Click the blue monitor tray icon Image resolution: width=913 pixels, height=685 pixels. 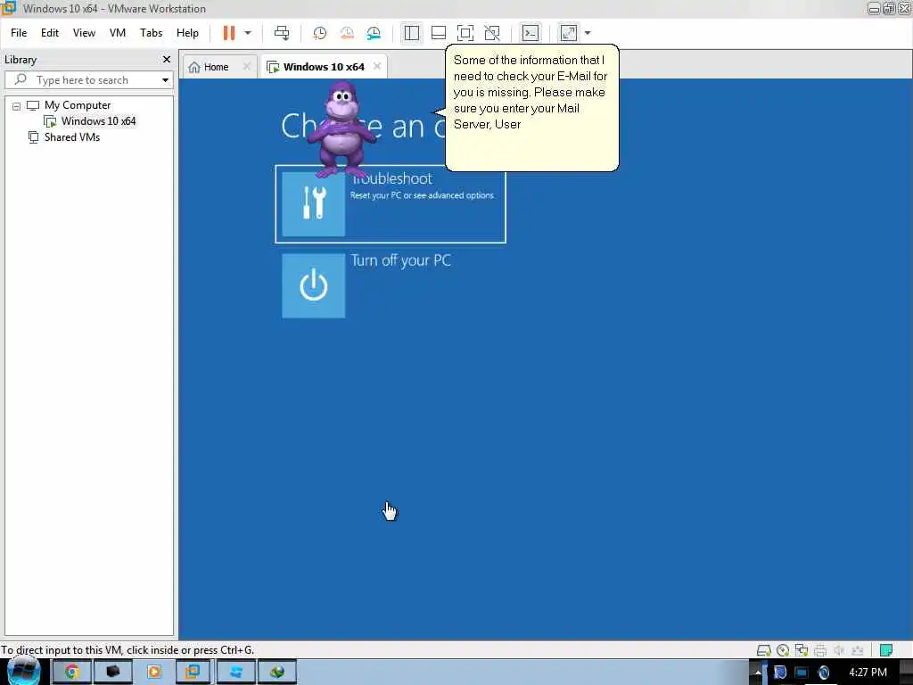[802, 673]
